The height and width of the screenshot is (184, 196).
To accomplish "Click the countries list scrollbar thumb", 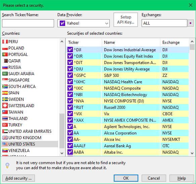I will coord(62,131).
